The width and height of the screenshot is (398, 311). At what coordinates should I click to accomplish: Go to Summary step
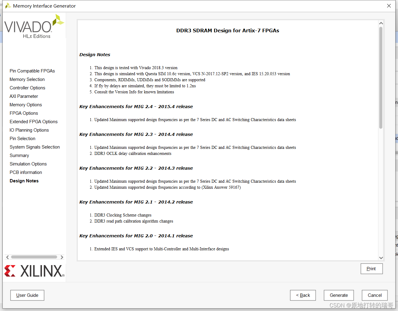tap(19, 155)
